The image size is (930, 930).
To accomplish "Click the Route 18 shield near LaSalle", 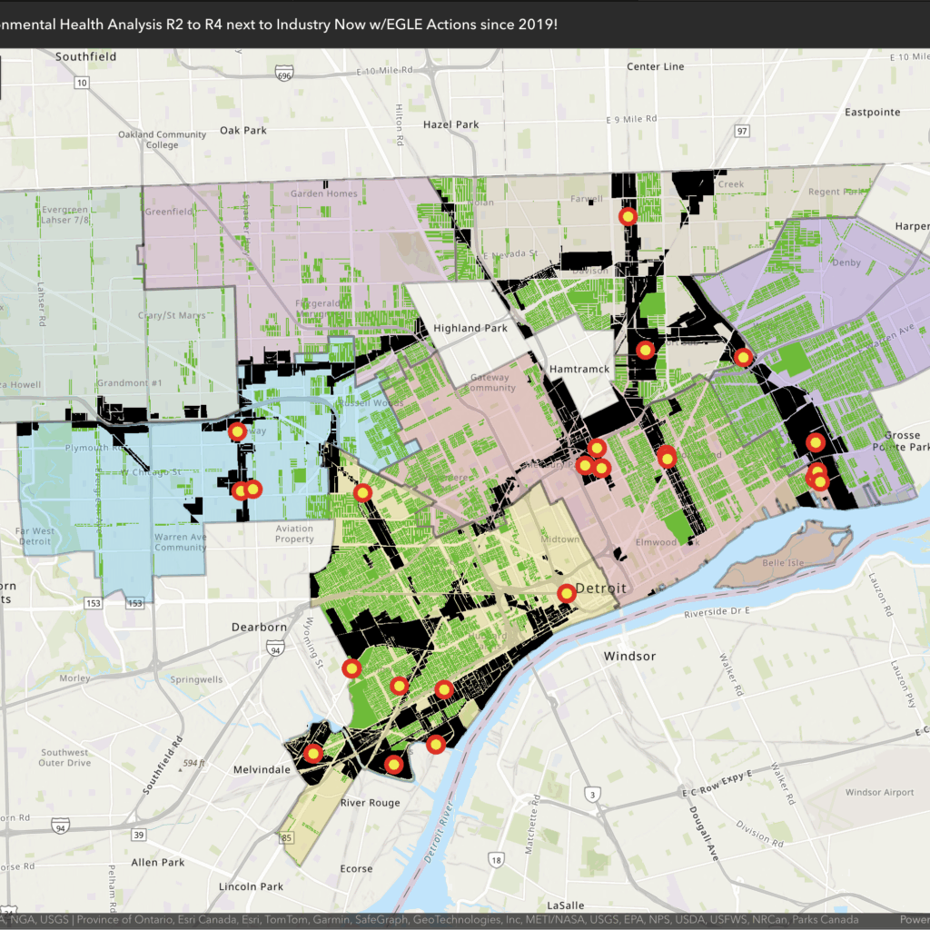I will (x=495, y=859).
